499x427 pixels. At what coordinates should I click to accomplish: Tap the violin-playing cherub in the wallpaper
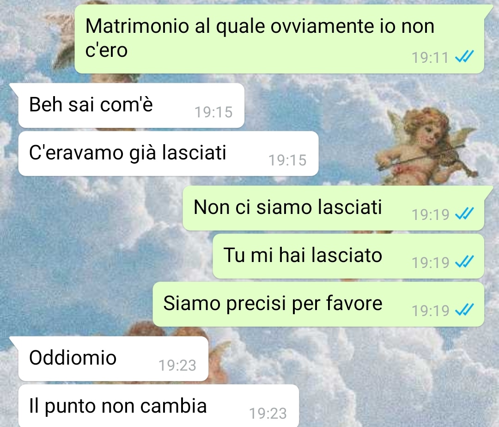pos(426,147)
